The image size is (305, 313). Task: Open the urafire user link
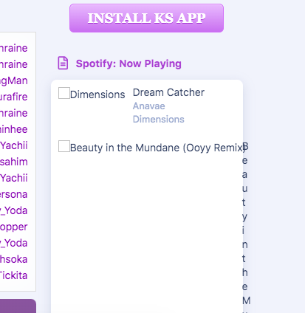coord(14,97)
